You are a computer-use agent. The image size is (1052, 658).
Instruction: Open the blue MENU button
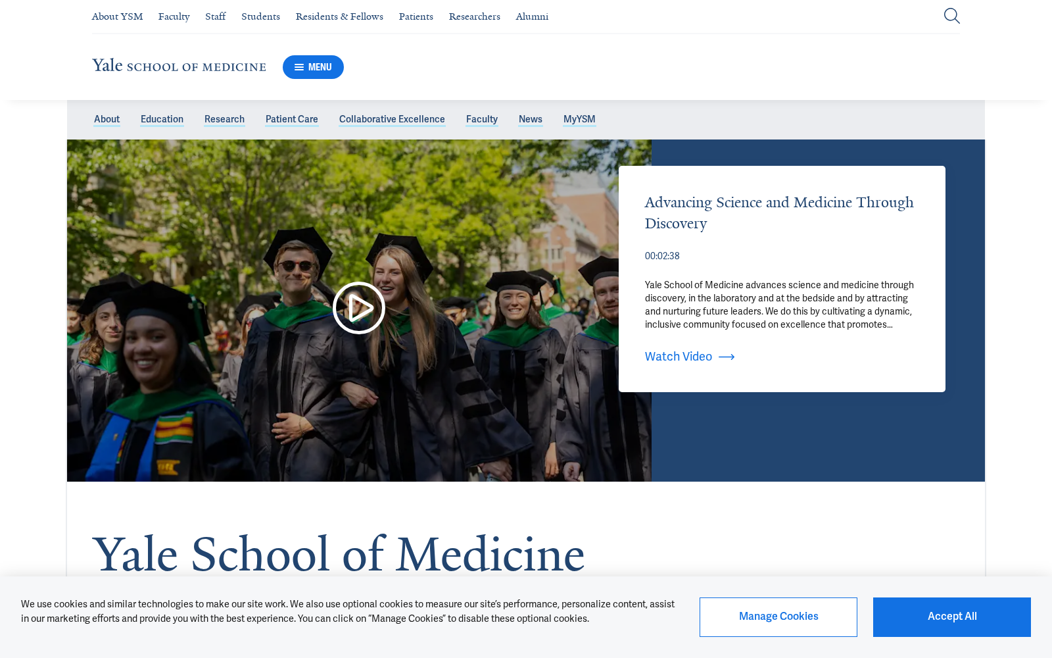[313, 67]
